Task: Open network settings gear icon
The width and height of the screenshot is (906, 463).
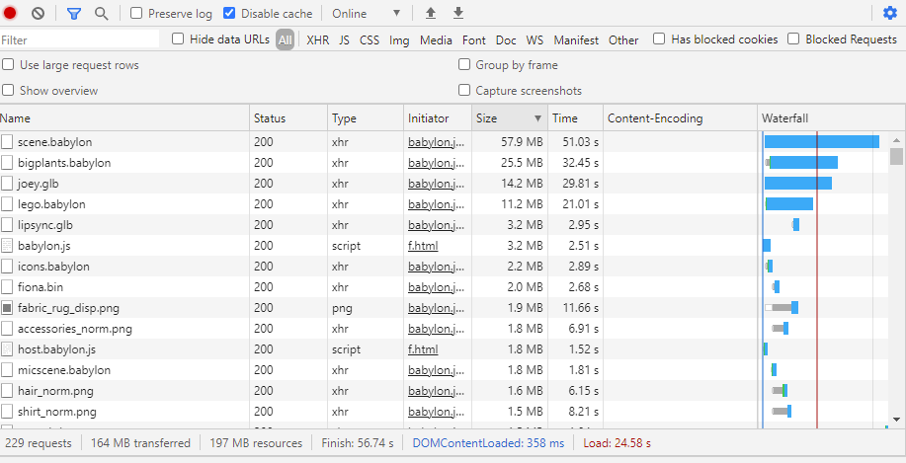Action: pyautogui.click(x=890, y=14)
